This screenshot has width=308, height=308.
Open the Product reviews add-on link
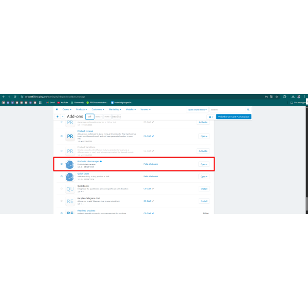point(85,131)
